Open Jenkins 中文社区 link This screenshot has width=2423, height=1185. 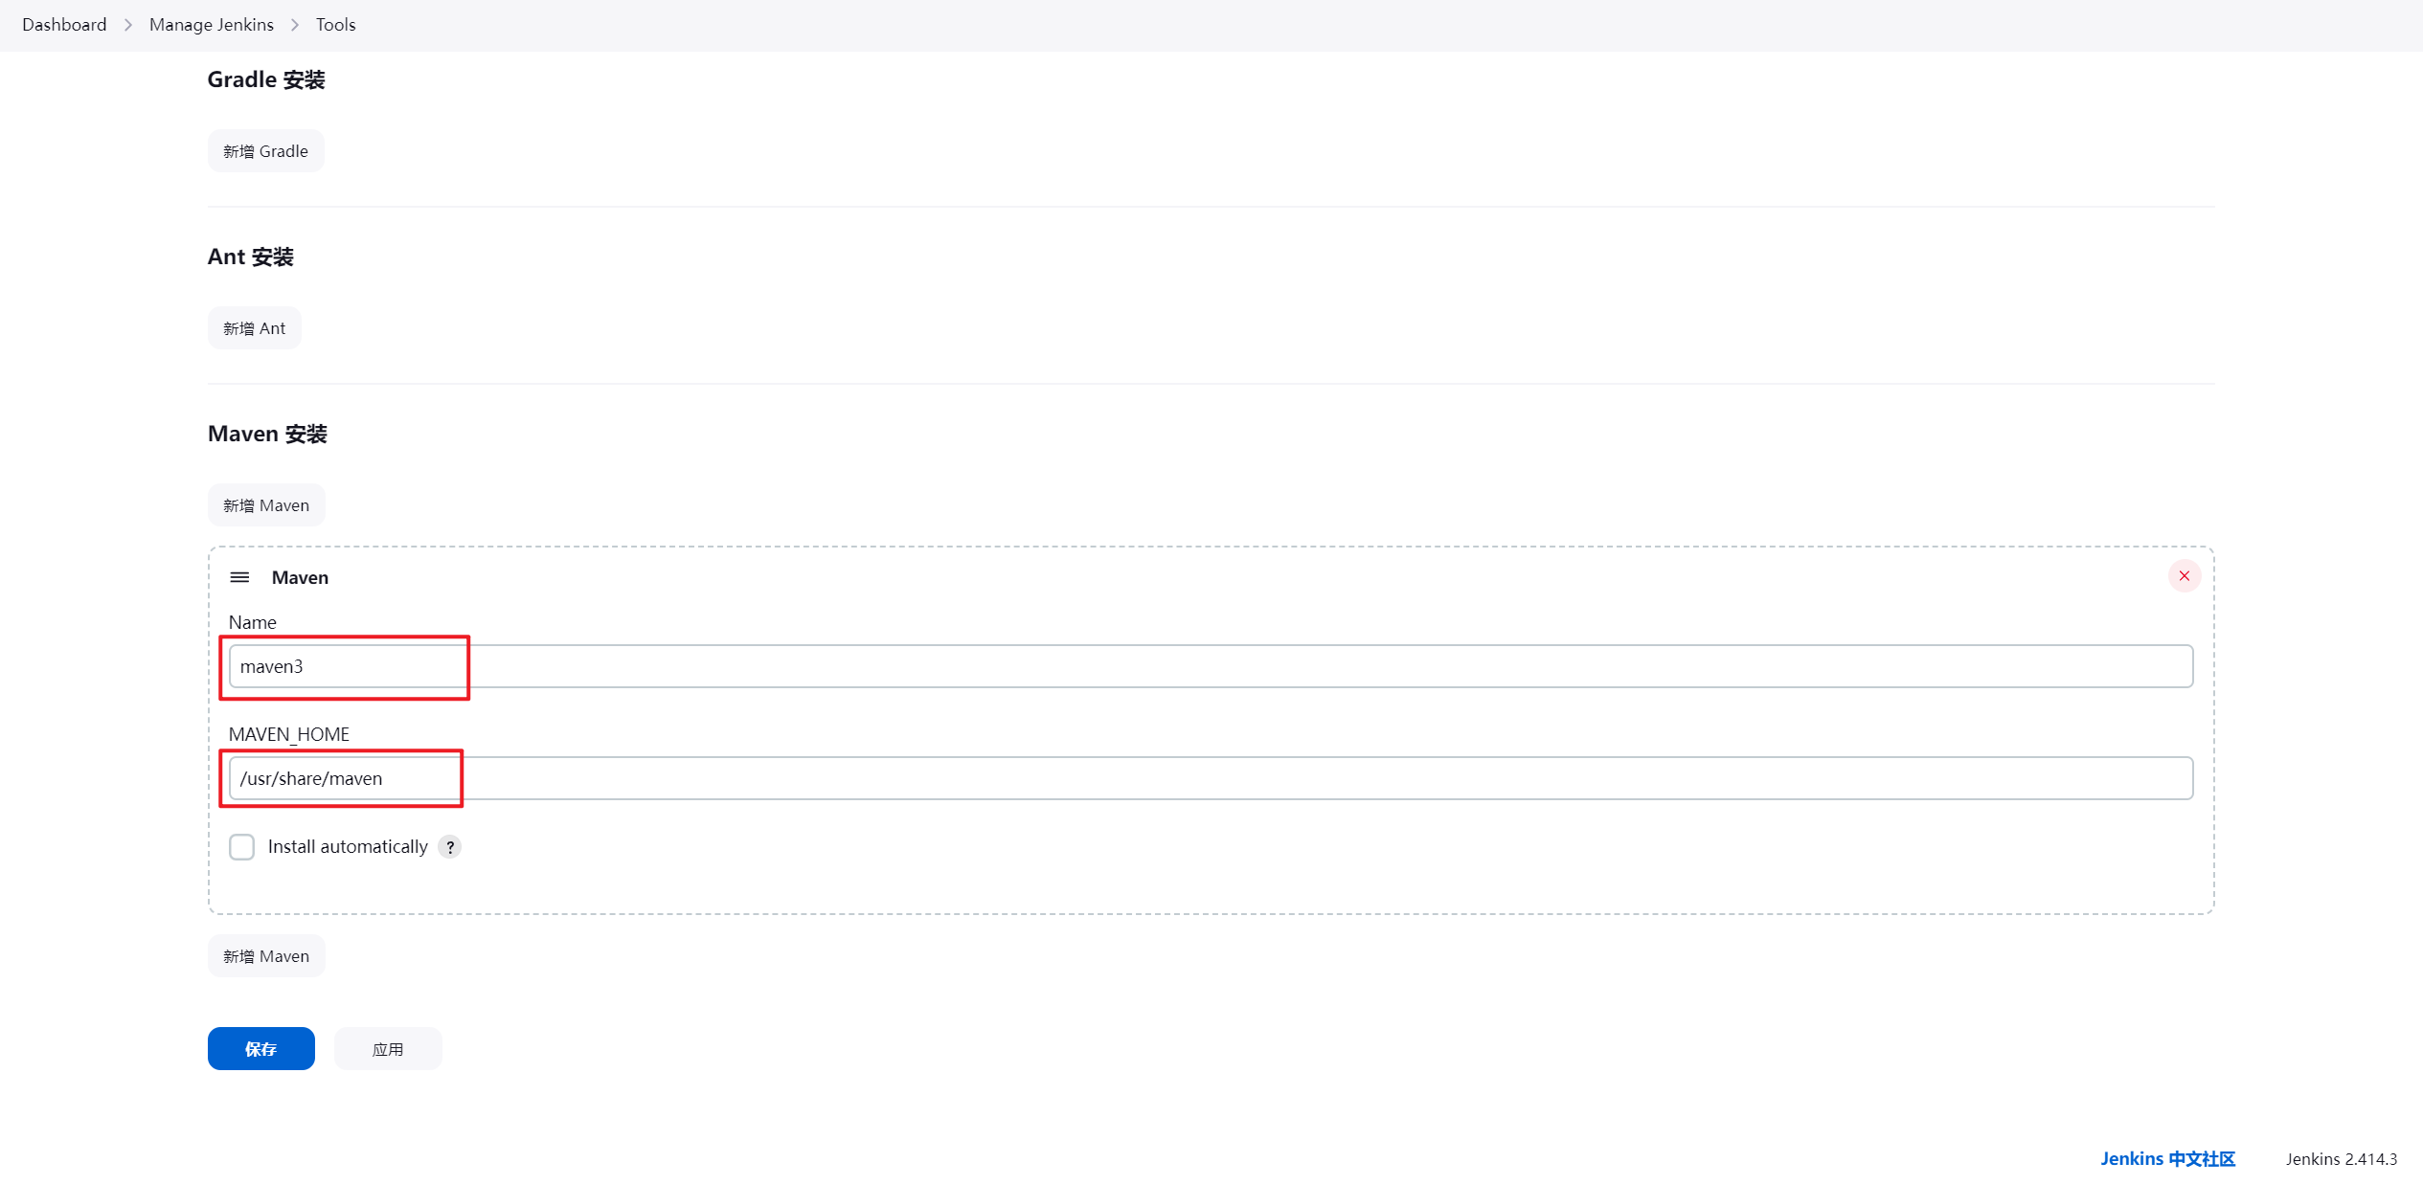click(x=2168, y=1159)
